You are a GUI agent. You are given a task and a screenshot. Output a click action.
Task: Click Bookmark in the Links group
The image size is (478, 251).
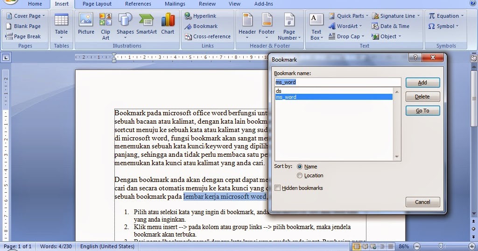click(201, 26)
